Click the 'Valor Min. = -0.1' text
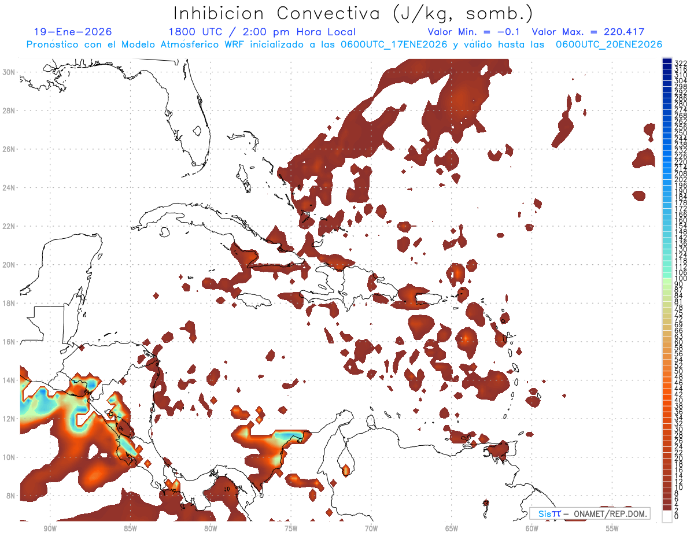 pyautogui.click(x=474, y=32)
